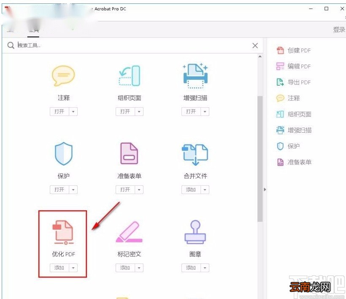Click the 标记密文 redact highlighter icon
346x299 pixels.
[x=129, y=232]
